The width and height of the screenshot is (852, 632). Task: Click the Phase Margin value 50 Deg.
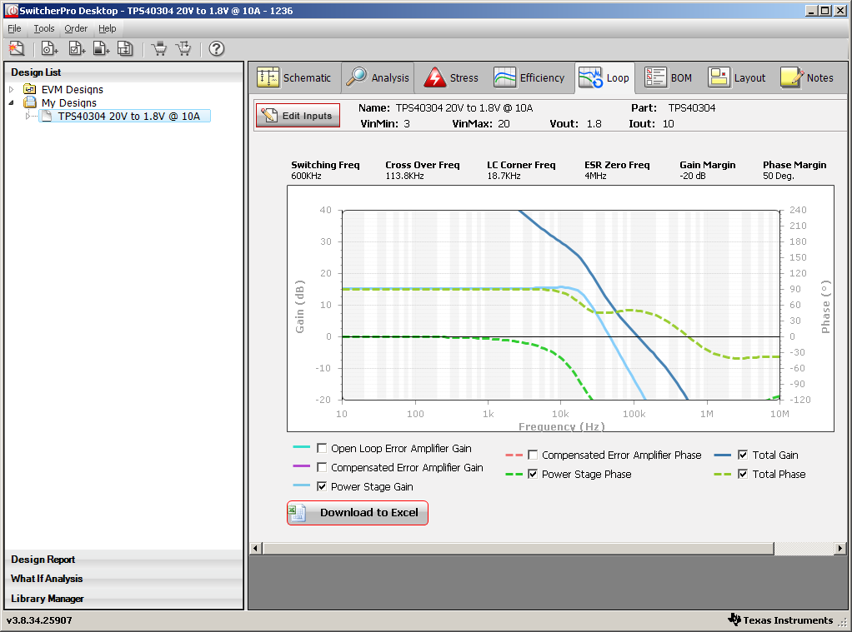coord(778,176)
